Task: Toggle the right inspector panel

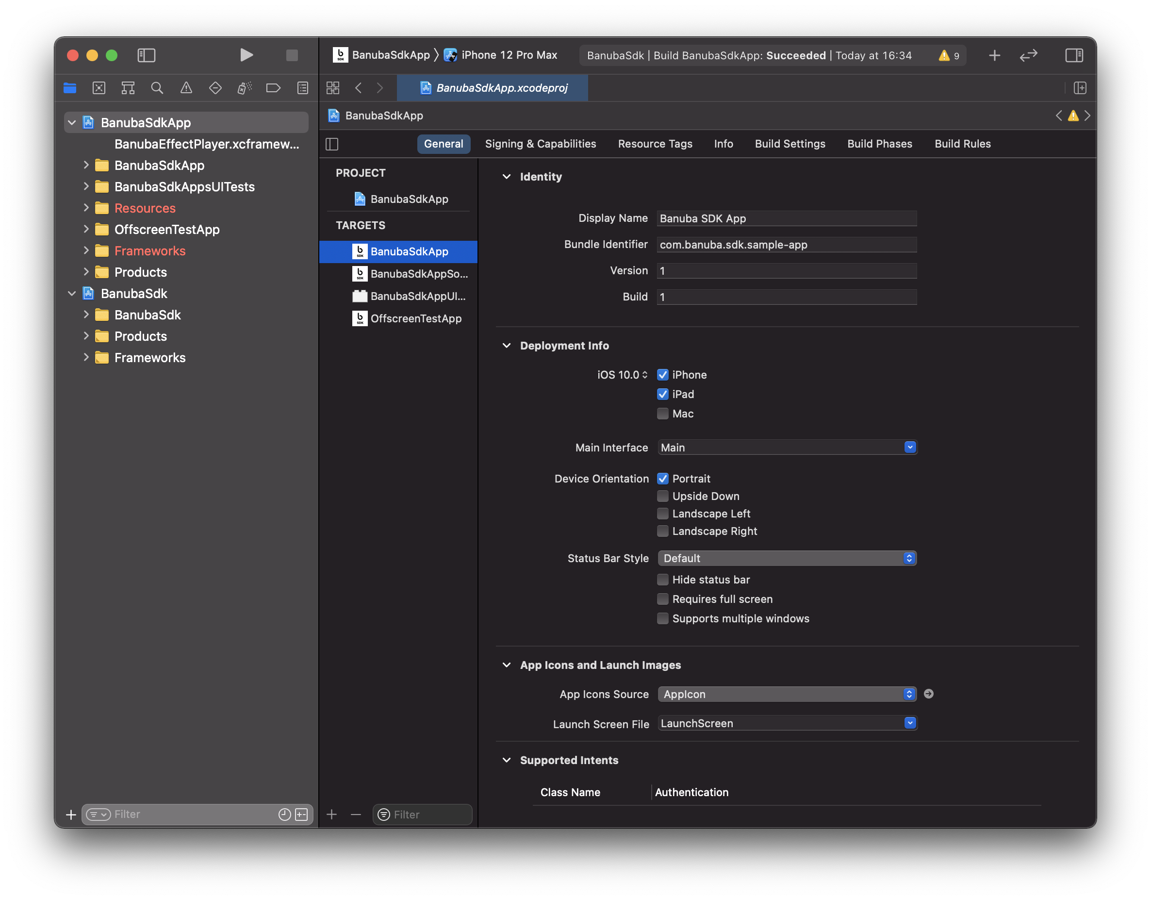Action: (1073, 55)
